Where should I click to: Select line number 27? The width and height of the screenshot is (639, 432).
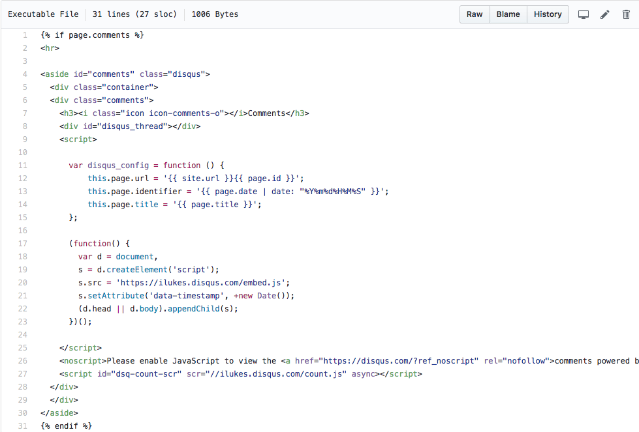click(x=23, y=374)
